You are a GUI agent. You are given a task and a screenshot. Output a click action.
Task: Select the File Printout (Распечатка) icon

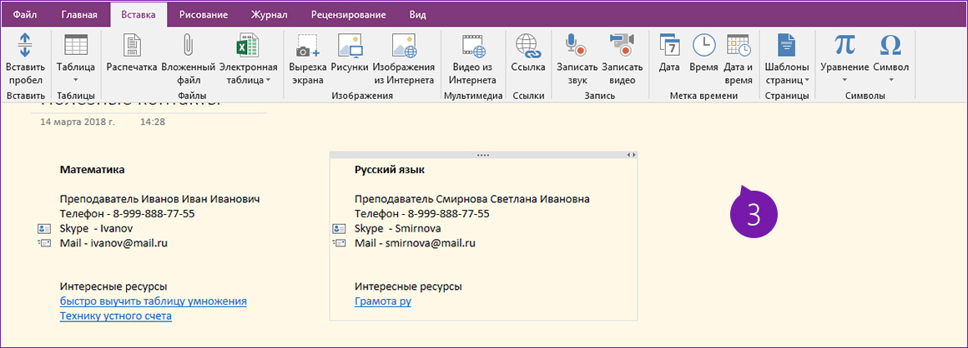131,47
